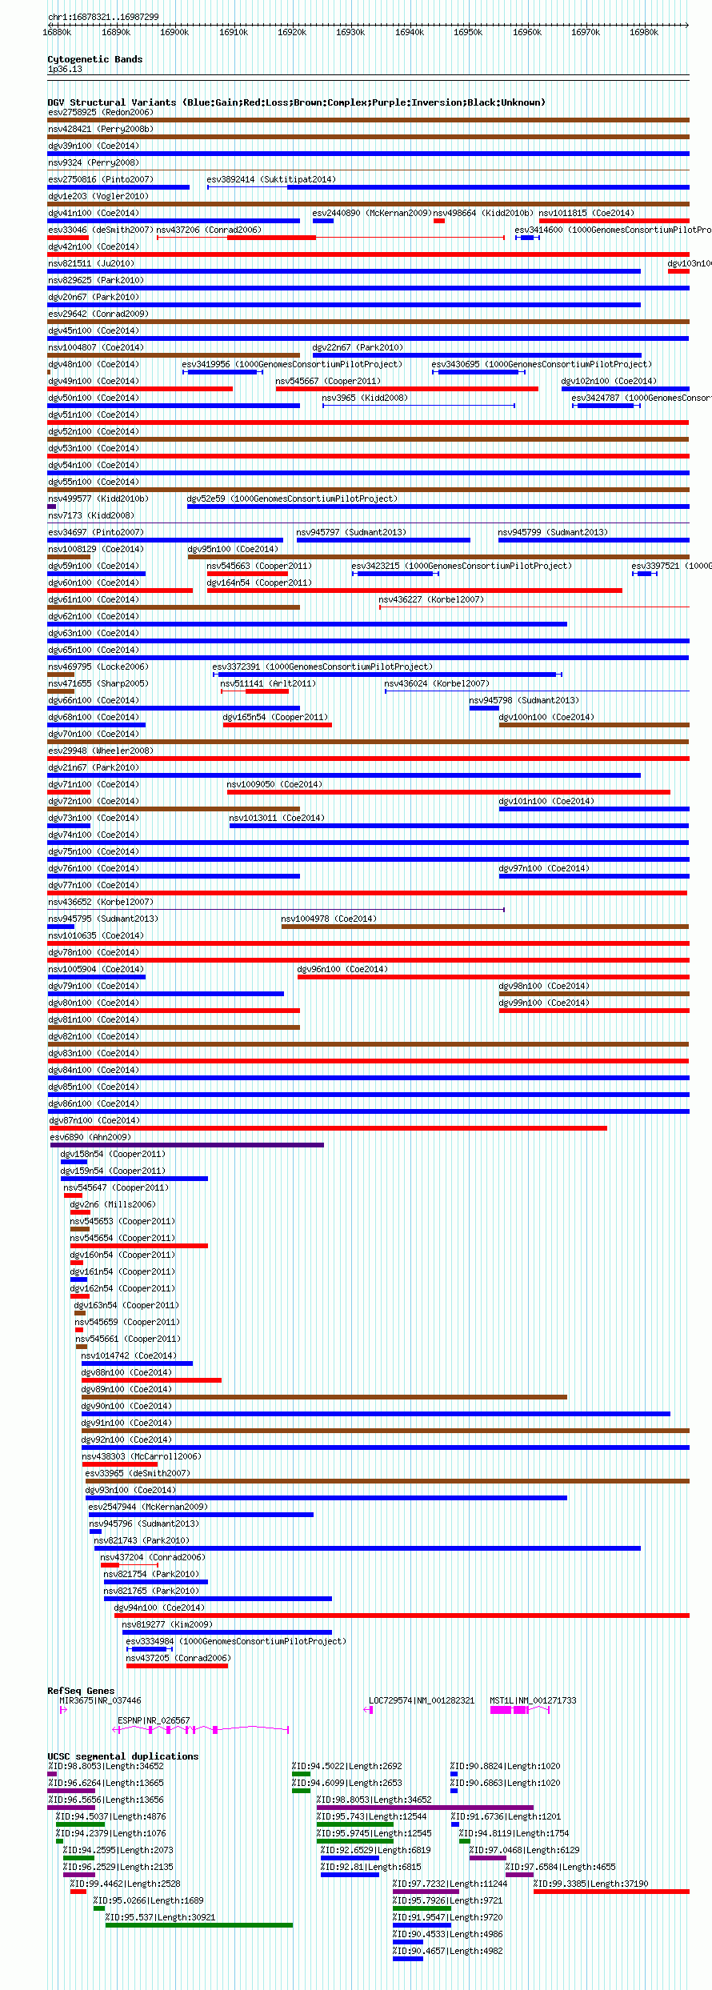Select variant esv2440890 (McKernan2009)

tap(372, 213)
